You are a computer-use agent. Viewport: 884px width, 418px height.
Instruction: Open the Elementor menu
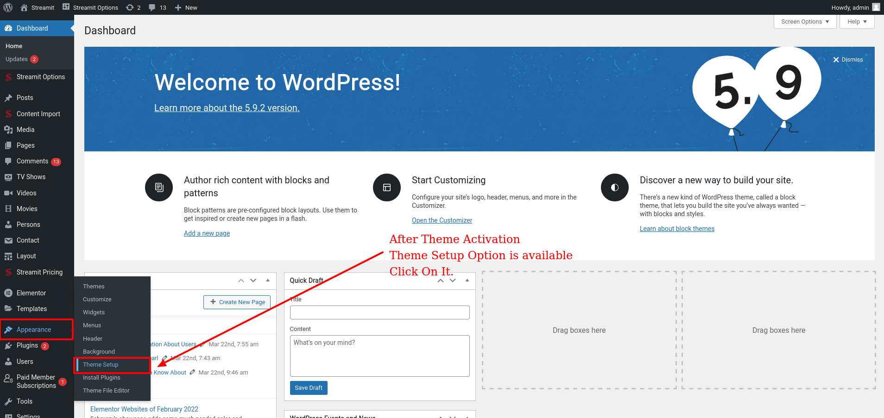pyautogui.click(x=37, y=293)
